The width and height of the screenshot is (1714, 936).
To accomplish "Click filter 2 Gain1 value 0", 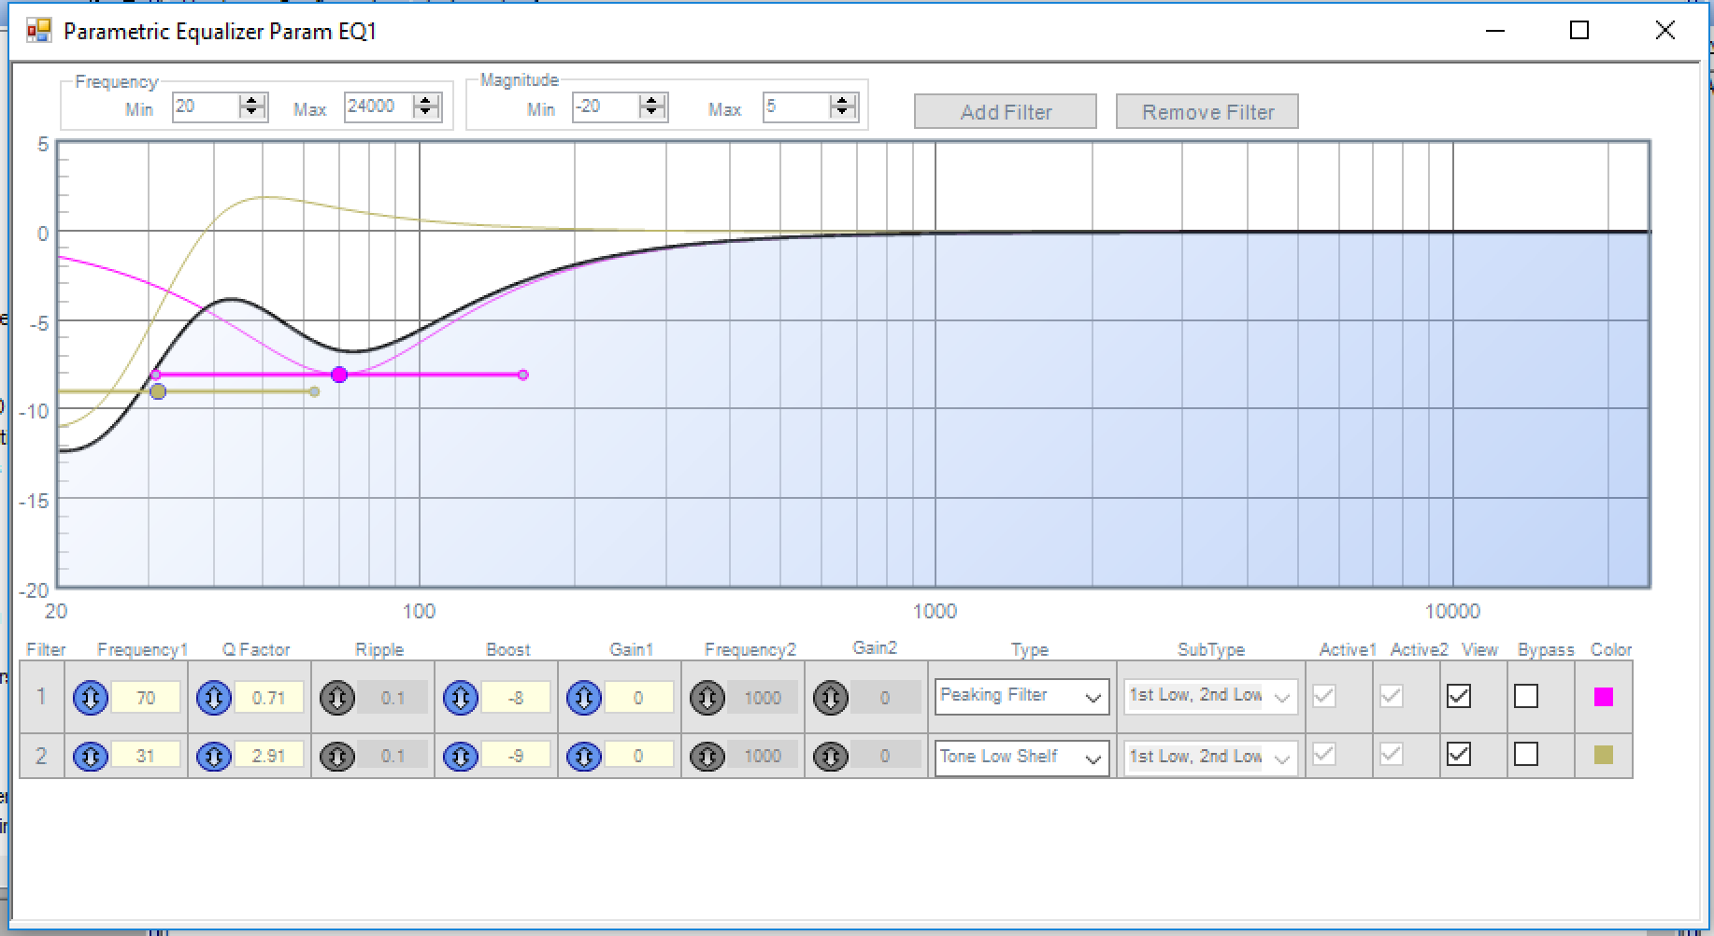I will tap(639, 756).
